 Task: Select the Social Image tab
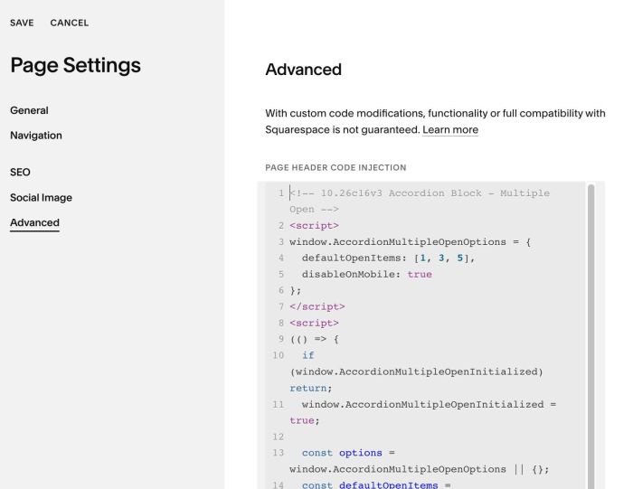42,198
